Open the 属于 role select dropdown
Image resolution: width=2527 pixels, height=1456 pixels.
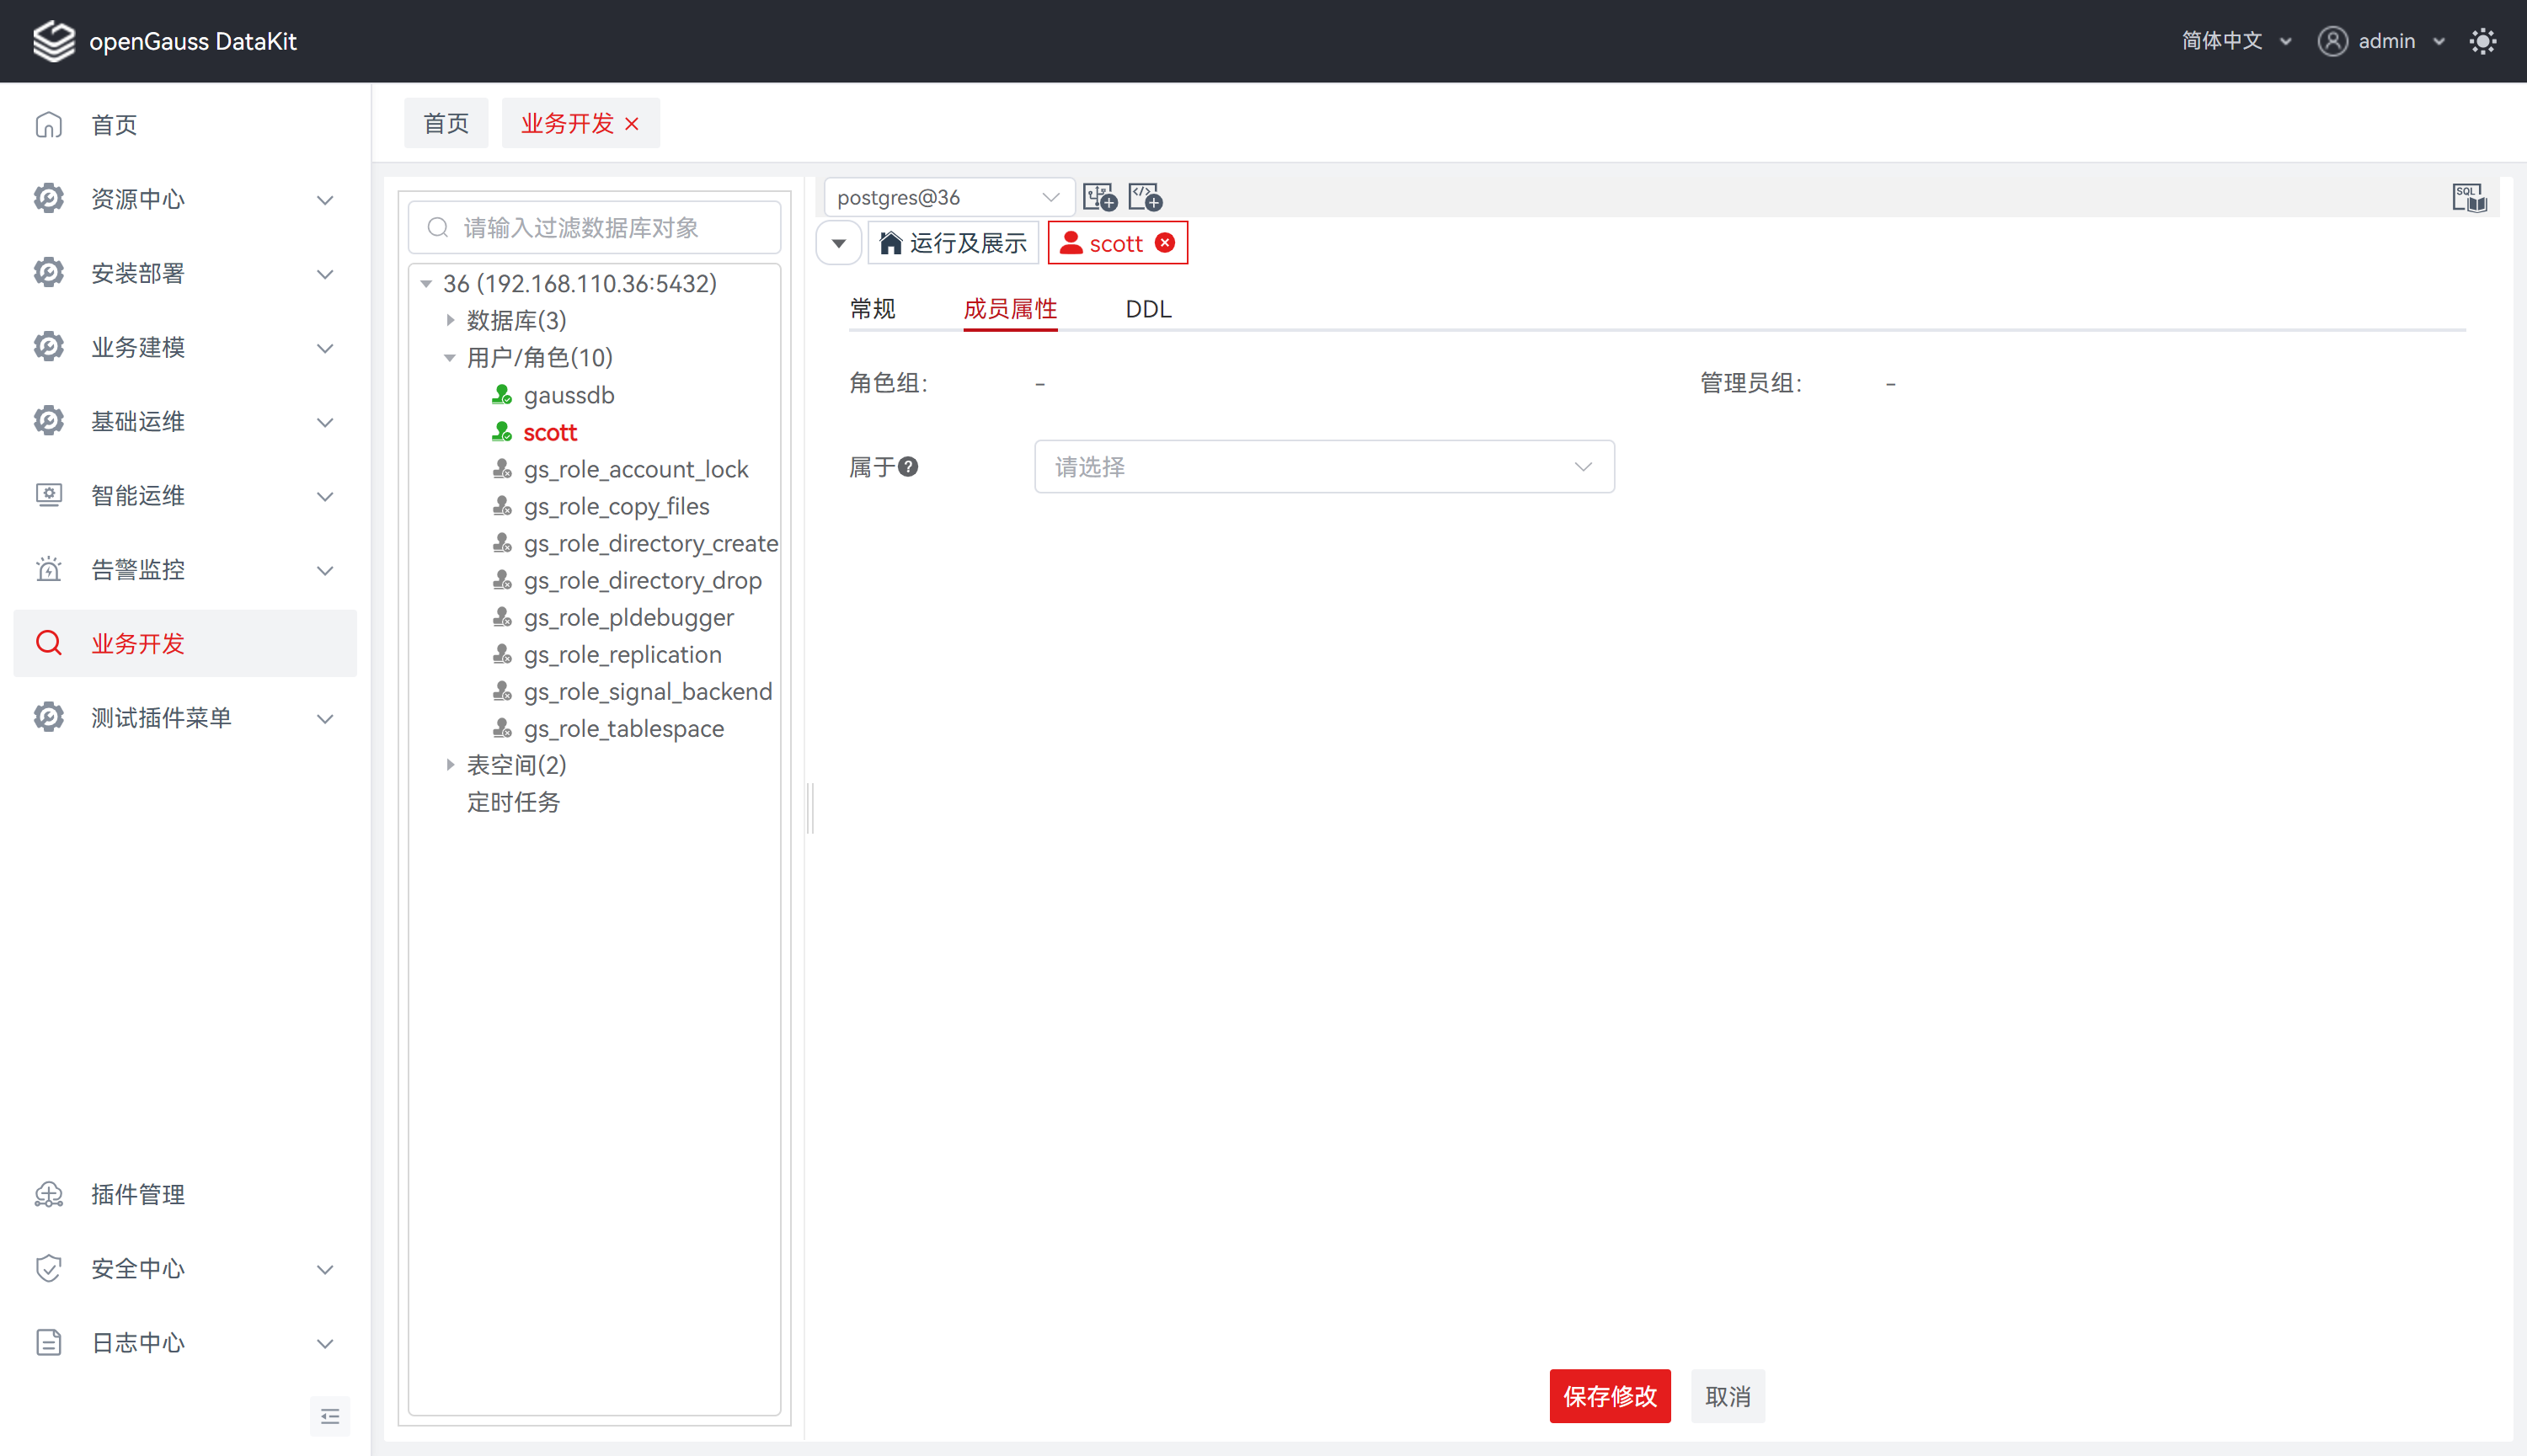point(1323,467)
